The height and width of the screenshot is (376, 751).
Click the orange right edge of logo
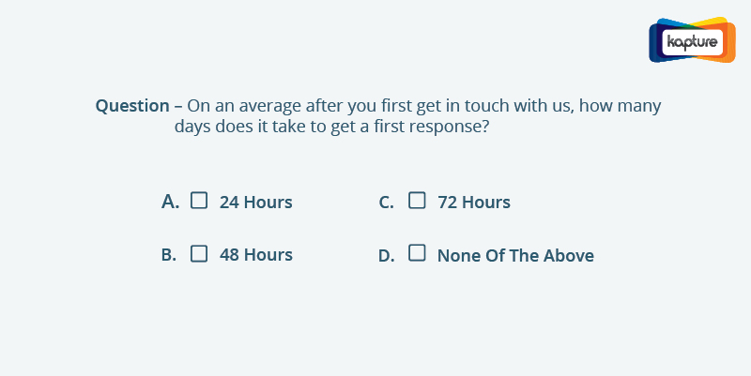[731, 42]
